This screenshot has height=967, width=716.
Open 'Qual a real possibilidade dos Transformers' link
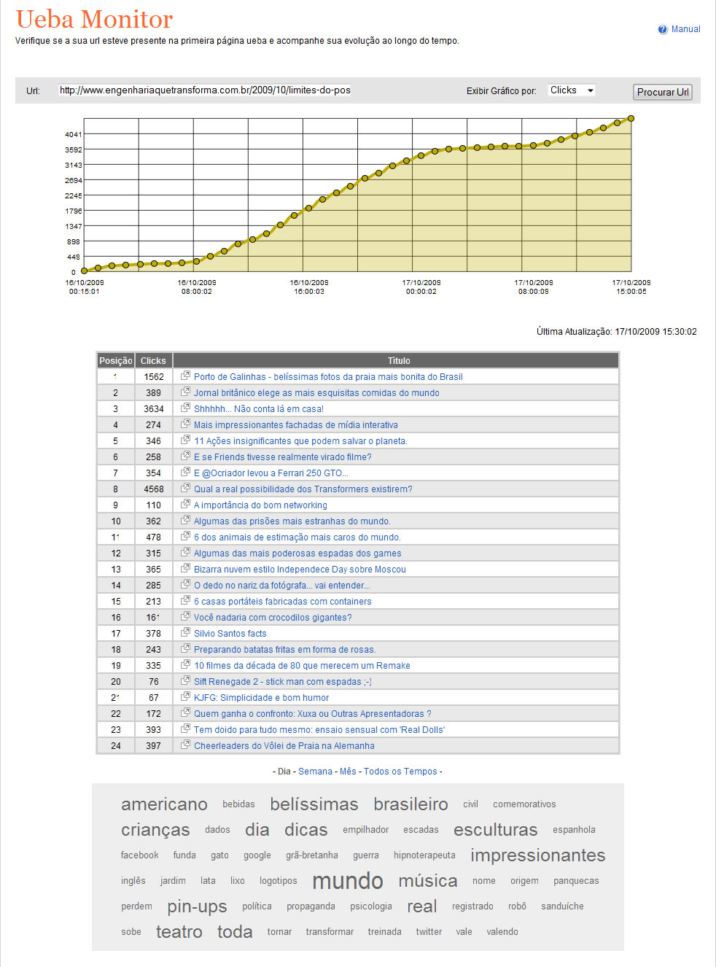coord(303,489)
